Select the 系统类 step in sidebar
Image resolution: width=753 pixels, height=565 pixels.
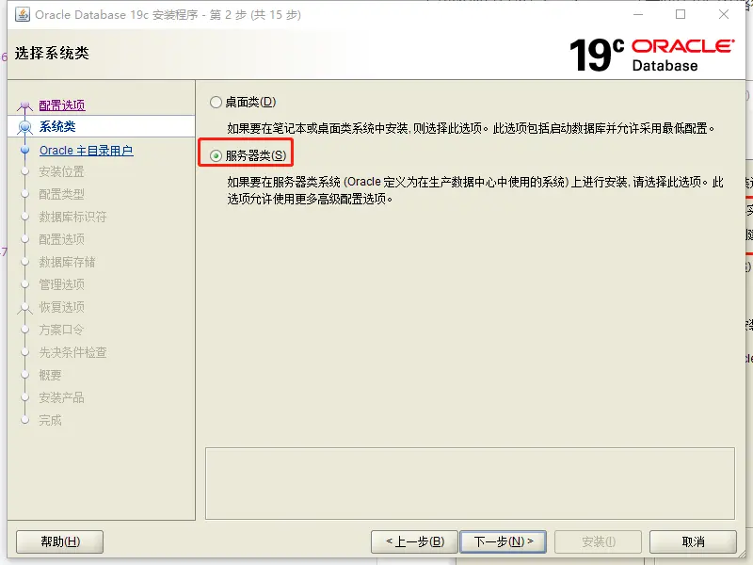point(102,126)
